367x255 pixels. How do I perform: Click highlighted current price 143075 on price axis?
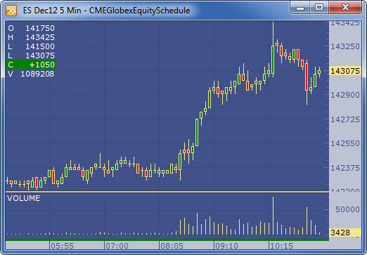pos(345,71)
